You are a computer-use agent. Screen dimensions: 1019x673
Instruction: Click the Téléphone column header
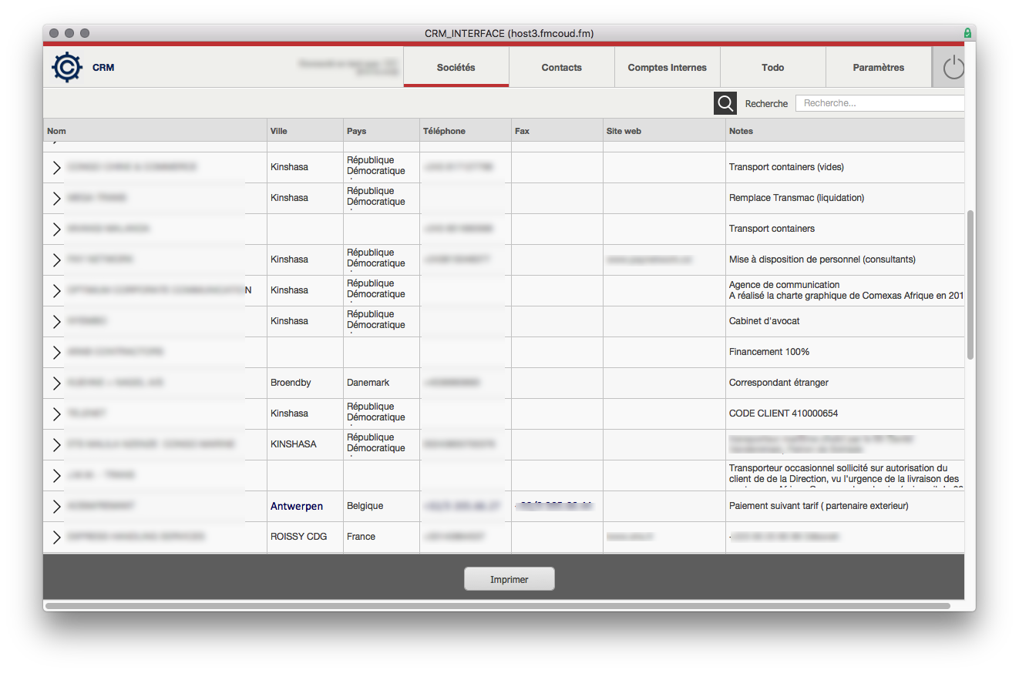tap(466, 131)
